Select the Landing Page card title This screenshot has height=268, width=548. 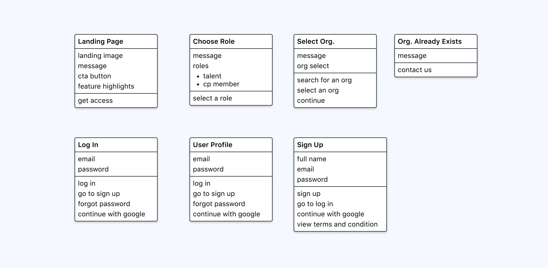pyautogui.click(x=100, y=41)
